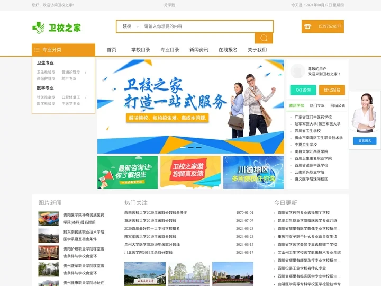Open the 口腔修复工 category link
Viewport: 381px width, 286px height.
tap(71, 97)
